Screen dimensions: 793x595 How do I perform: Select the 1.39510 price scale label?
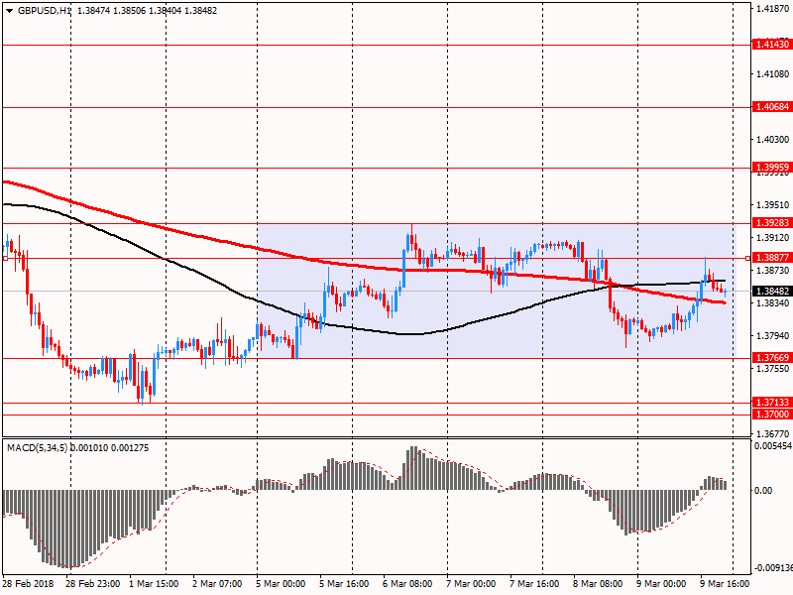pos(773,205)
